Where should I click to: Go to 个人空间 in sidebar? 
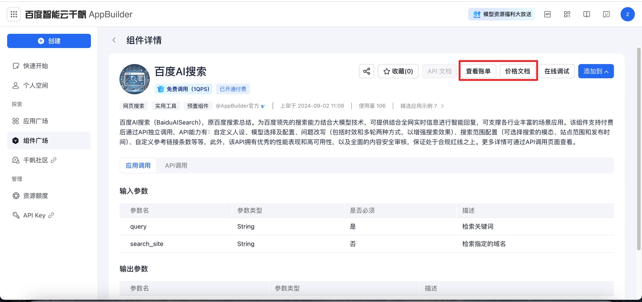point(49,85)
